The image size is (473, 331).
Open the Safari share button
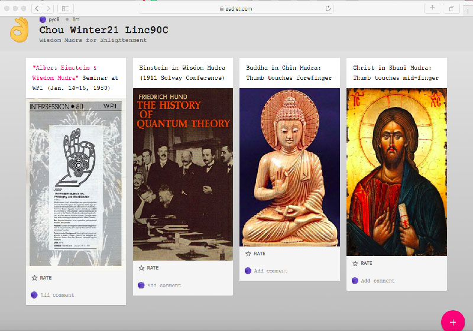coord(432,8)
